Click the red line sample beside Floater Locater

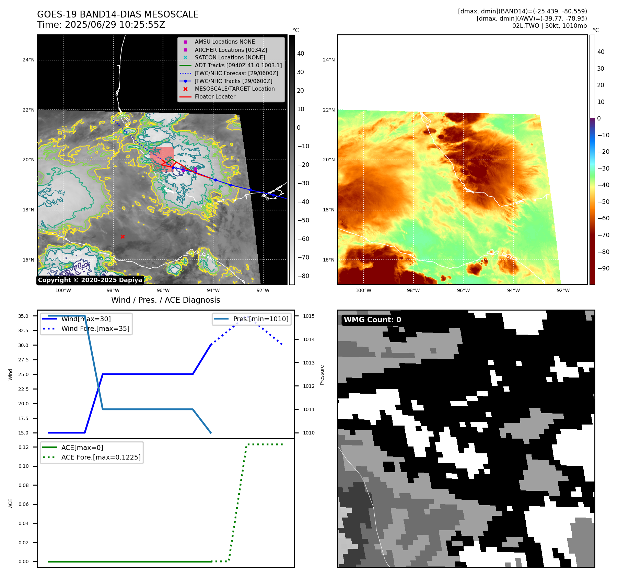click(x=185, y=97)
